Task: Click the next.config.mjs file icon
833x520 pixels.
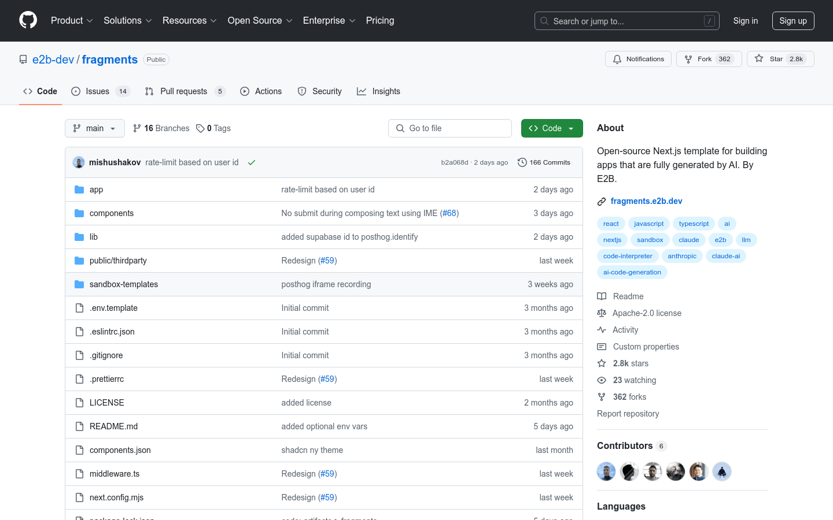Action: click(79, 497)
